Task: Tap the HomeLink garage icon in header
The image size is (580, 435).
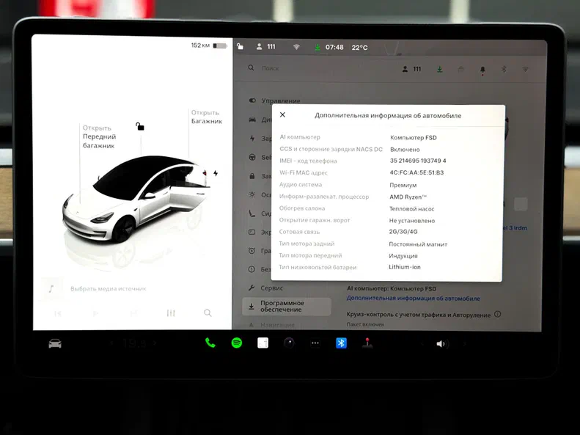Action: coord(461,69)
